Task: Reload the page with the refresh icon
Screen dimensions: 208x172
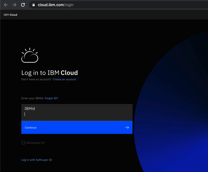Action: (23, 5)
